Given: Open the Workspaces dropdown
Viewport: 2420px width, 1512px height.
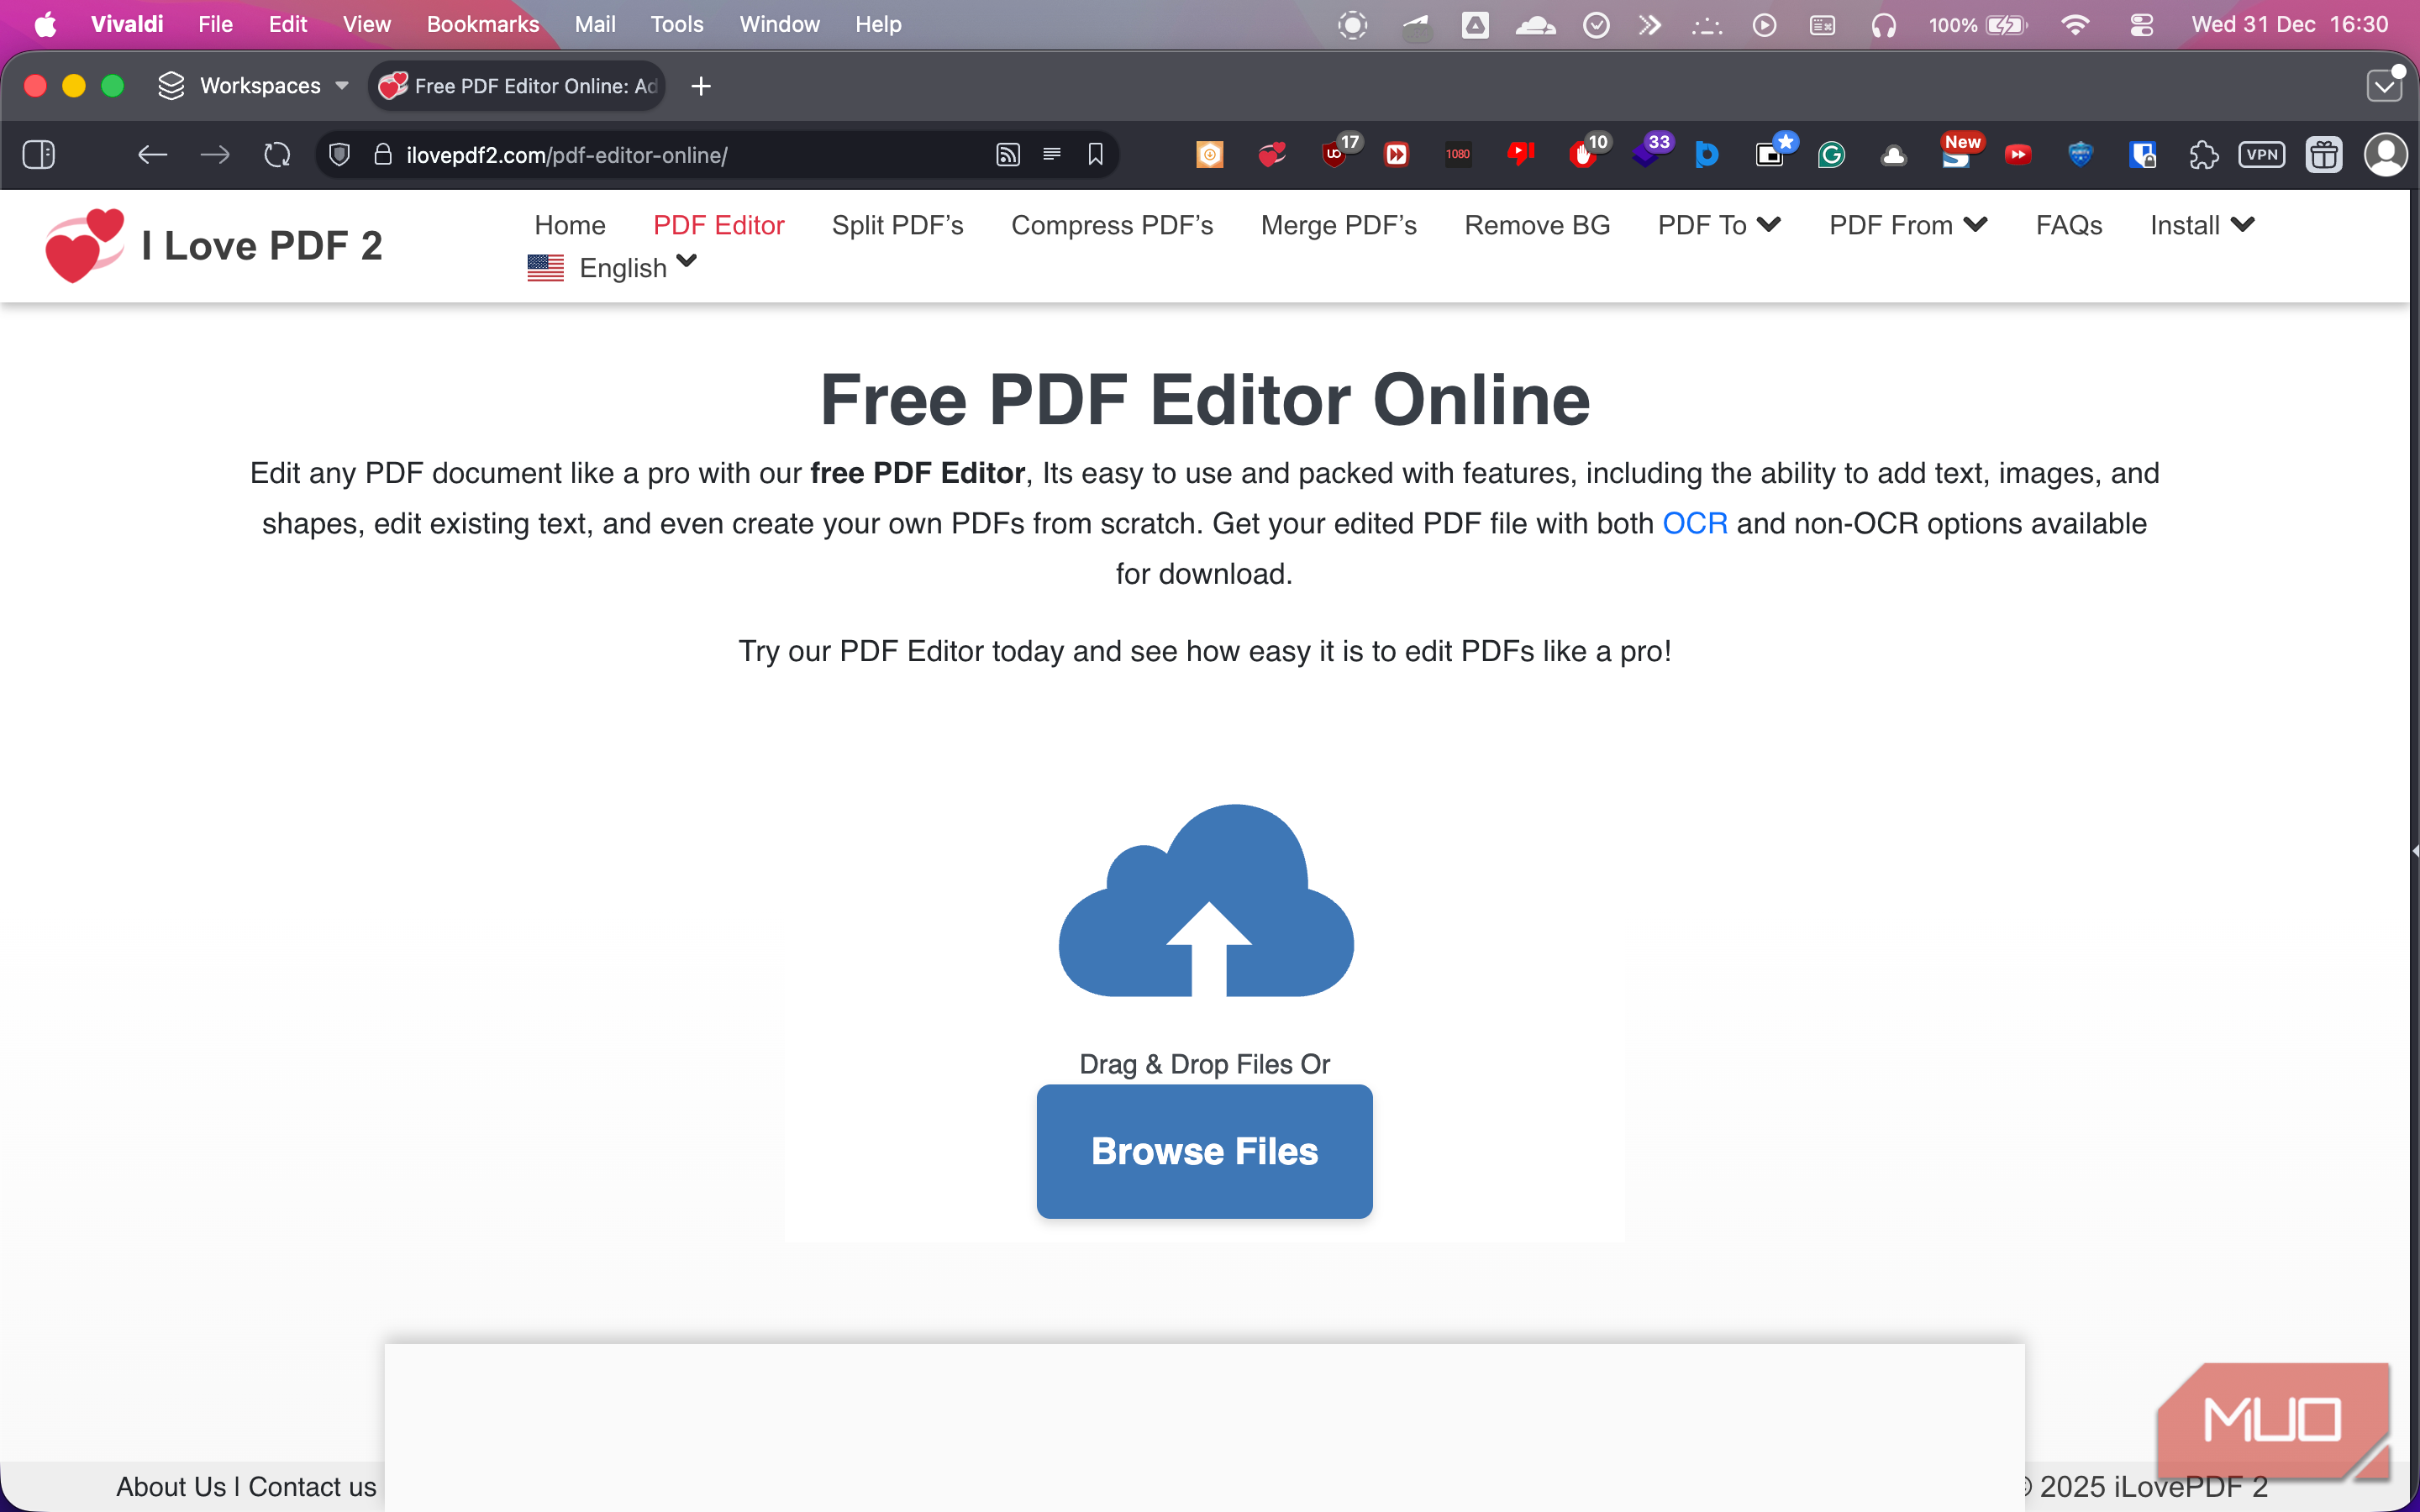Looking at the screenshot, I should 254,86.
